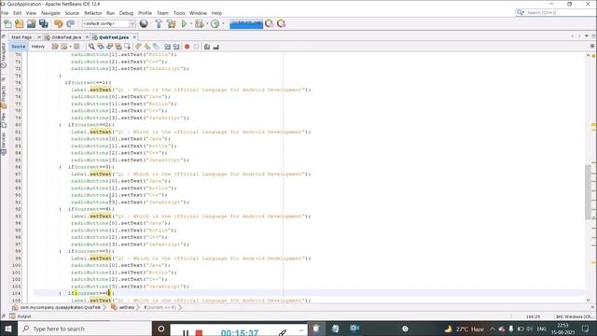Click Find Next Occurrence icon
Screen dimensions: 597x336
(110, 47)
